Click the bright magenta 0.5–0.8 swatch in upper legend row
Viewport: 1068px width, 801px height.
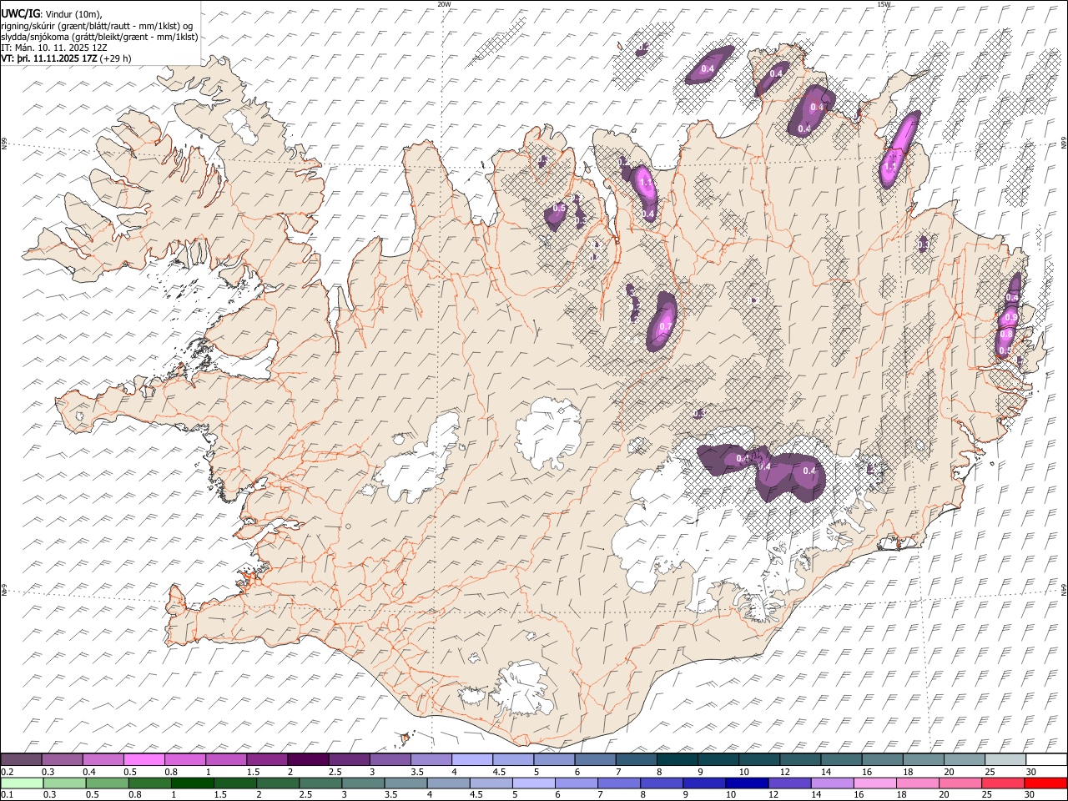pos(144,760)
